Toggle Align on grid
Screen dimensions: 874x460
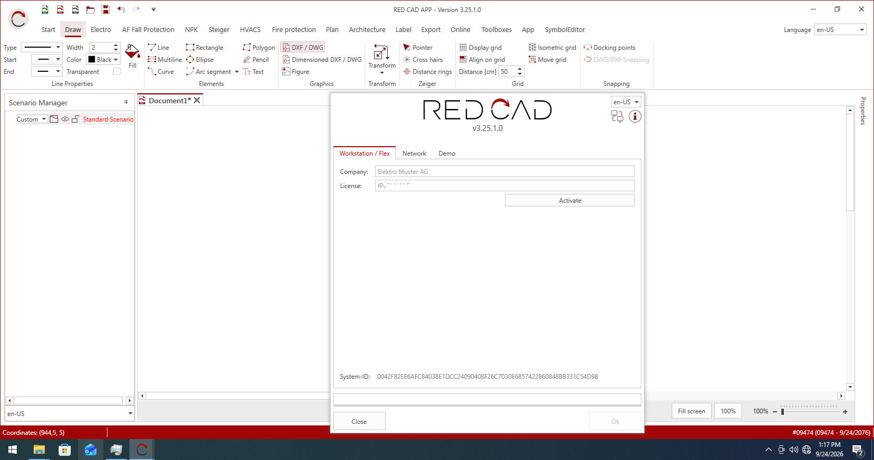pos(482,59)
